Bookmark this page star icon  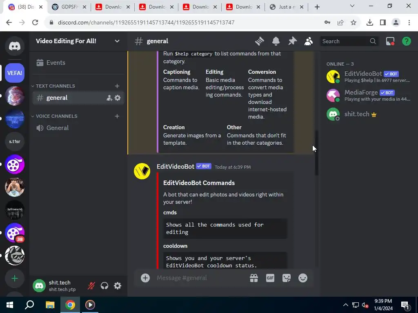pyautogui.click(x=354, y=23)
